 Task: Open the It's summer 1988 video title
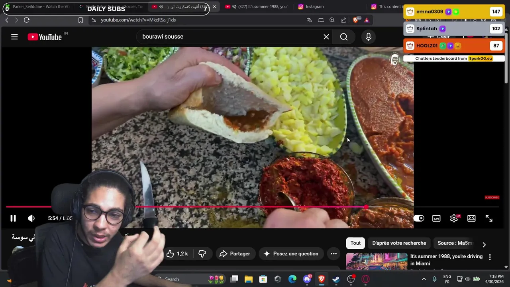point(446,260)
